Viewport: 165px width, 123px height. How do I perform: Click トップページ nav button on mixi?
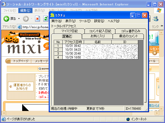(21, 61)
